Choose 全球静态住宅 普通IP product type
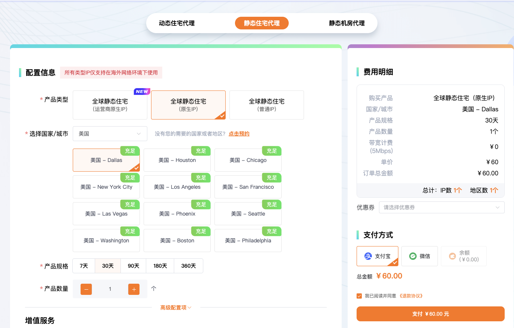This screenshot has width=514, height=328. coord(267,105)
